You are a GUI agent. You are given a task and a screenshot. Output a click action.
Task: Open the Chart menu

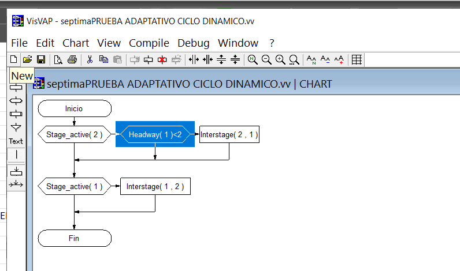(76, 43)
